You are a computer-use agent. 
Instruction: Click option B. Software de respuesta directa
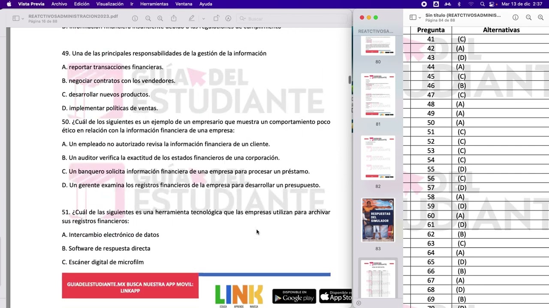click(x=106, y=249)
